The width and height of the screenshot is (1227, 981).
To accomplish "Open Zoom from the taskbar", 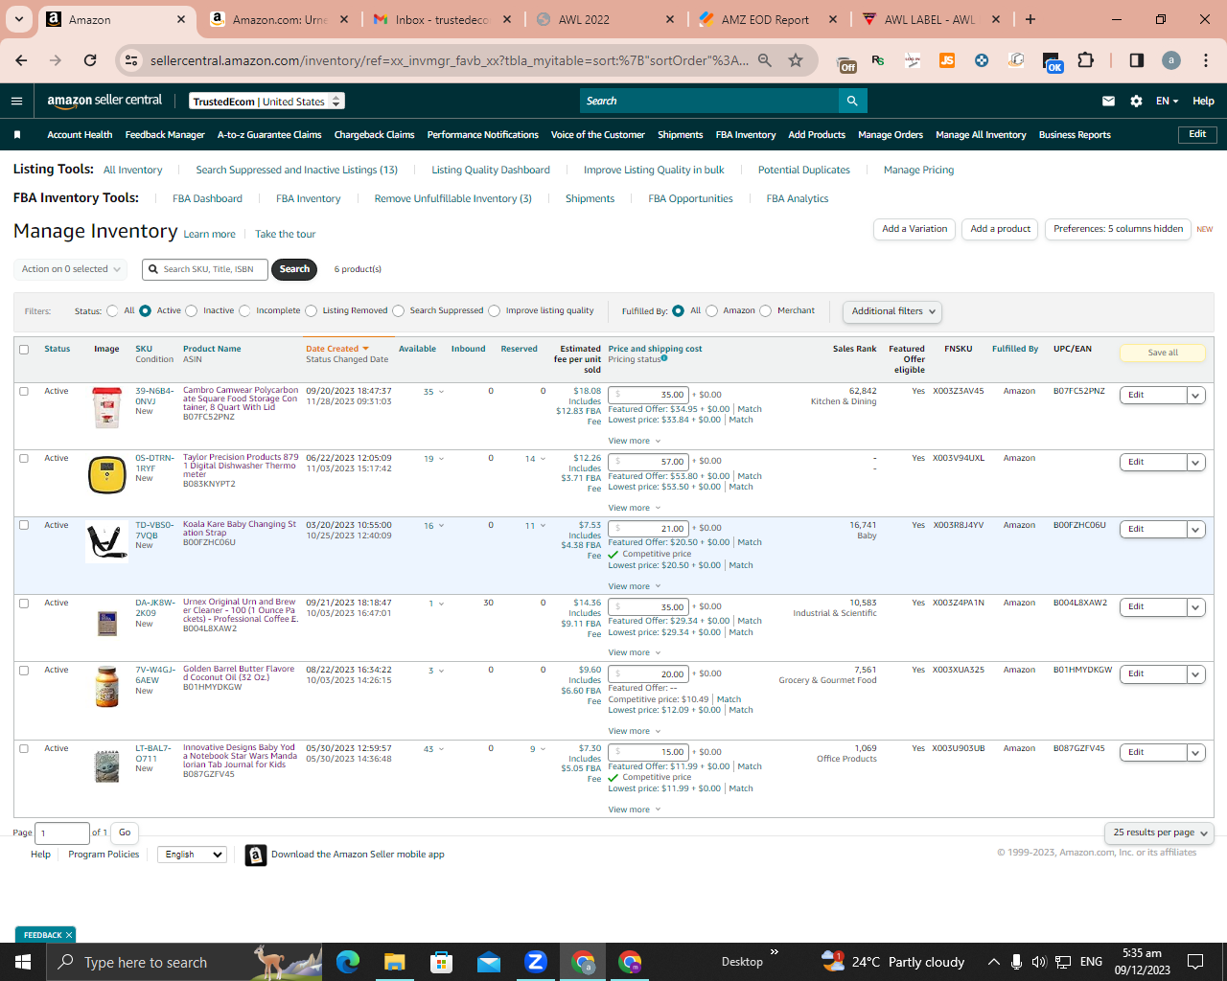I will (x=536, y=961).
